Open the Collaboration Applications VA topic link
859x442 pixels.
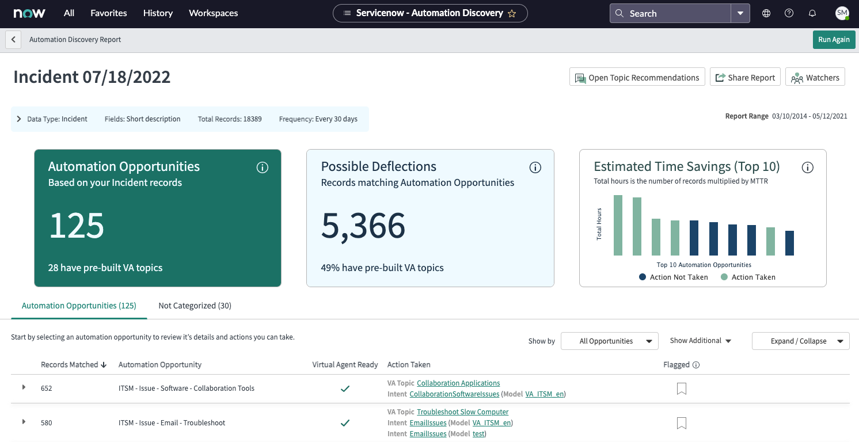(458, 383)
